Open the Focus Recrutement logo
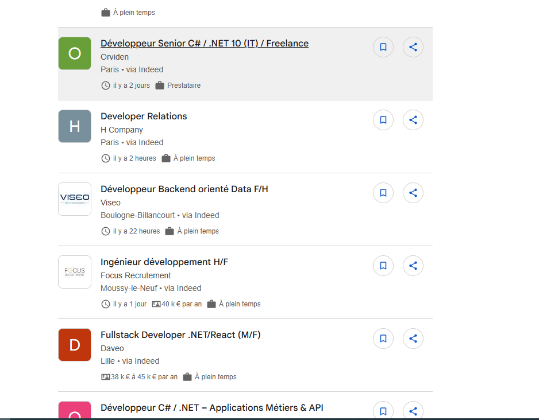539x420 pixels. [75, 272]
